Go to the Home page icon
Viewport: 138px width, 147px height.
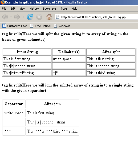[x=49, y=17]
